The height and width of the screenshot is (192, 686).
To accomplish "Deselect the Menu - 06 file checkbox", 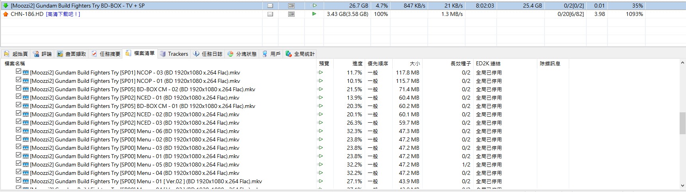I will [x=18, y=130].
